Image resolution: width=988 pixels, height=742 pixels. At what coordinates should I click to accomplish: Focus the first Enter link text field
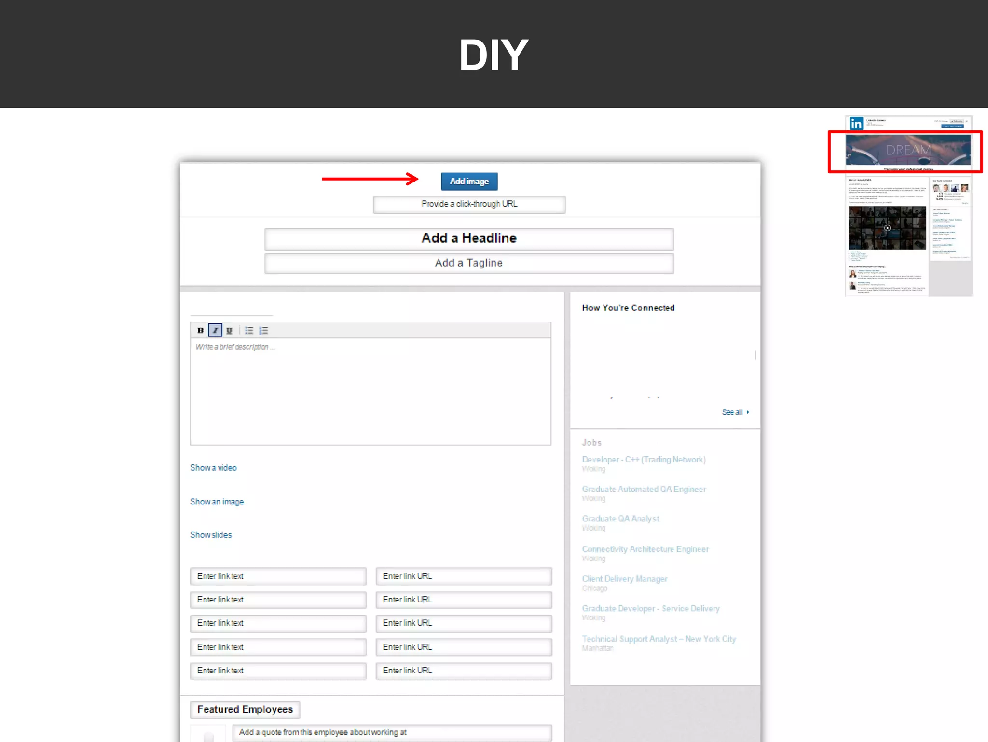(x=278, y=576)
